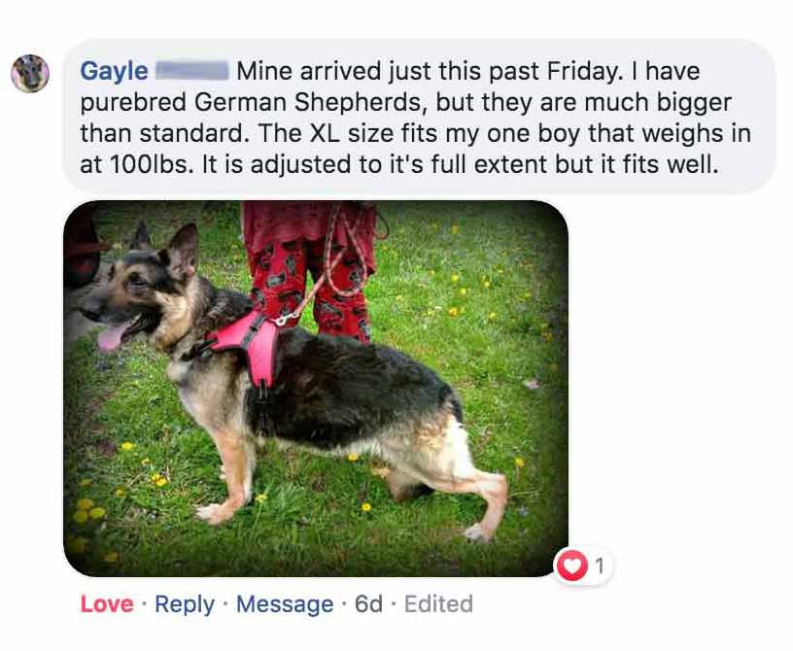Show edit history via Edited label
This screenshot has width=793, height=651.
coord(438,604)
